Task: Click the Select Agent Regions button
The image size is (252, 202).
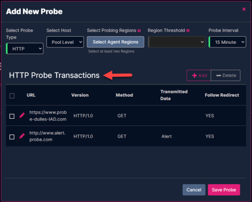Action: click(115, 42)
